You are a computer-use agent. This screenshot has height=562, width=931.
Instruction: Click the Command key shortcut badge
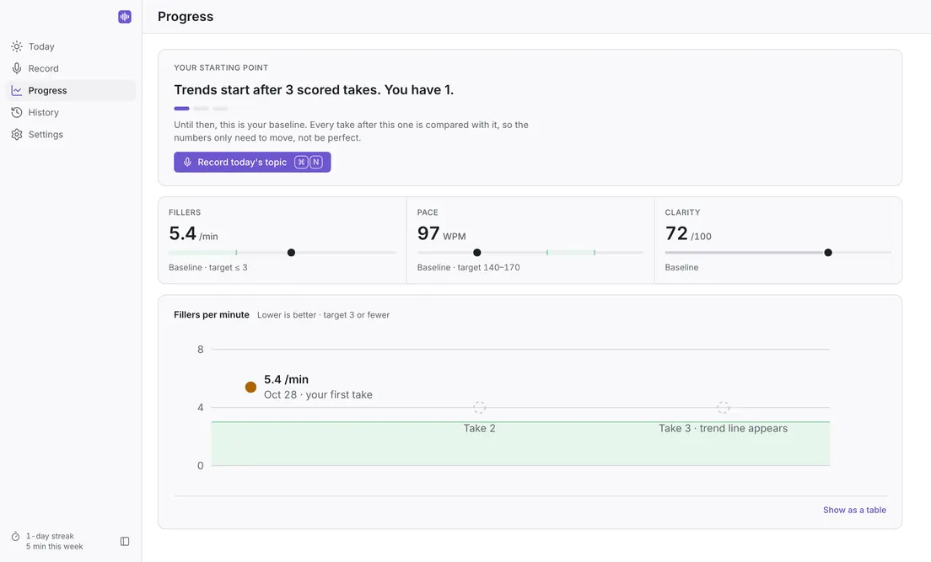301,162
